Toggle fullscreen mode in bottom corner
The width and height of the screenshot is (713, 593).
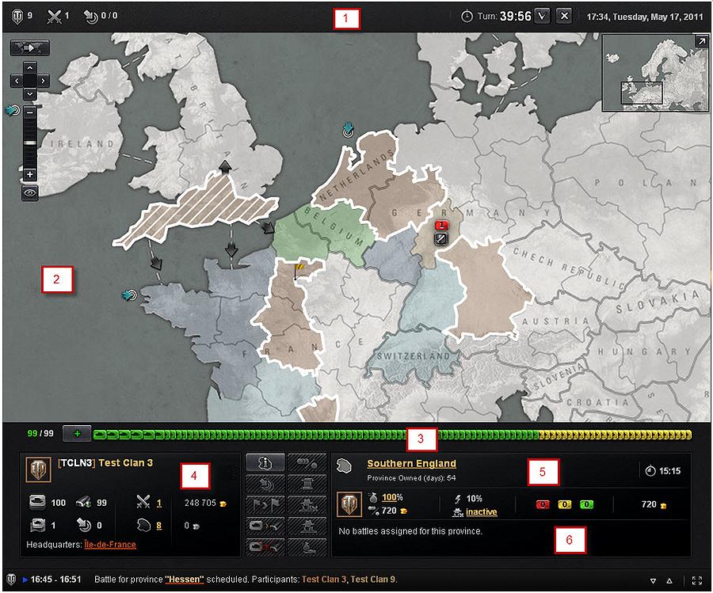click(x=697, y=580)
